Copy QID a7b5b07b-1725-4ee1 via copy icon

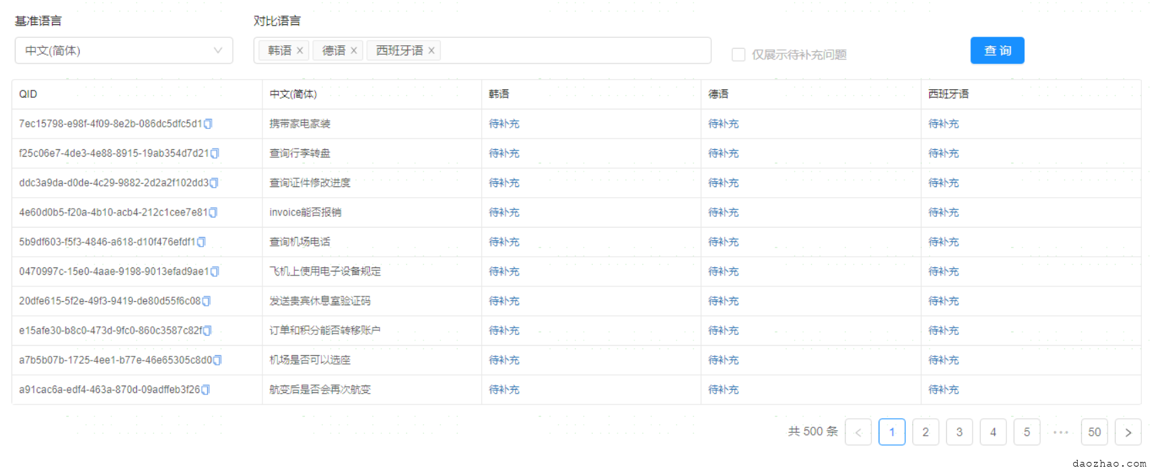(217, 361)
